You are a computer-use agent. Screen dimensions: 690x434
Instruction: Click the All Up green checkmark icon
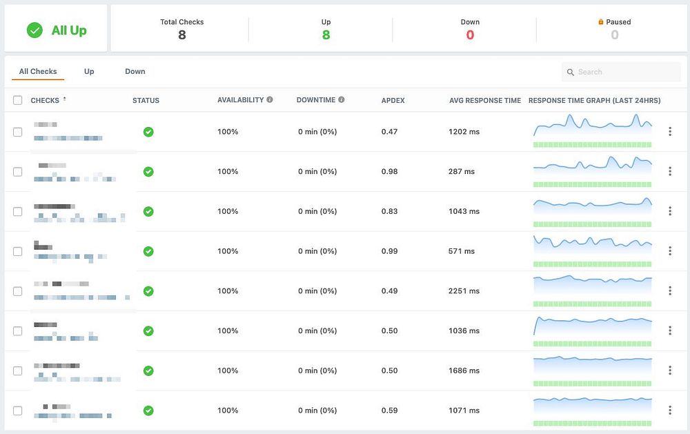click(34, 30)
